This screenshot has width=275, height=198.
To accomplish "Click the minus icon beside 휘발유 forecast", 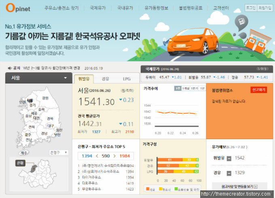I will [229, 158].
